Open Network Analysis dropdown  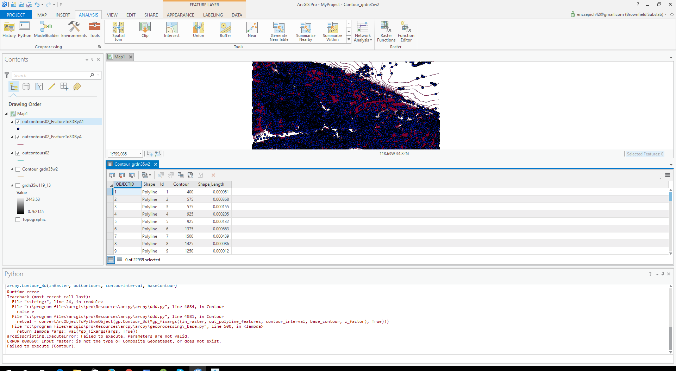(x=363, y=31)
